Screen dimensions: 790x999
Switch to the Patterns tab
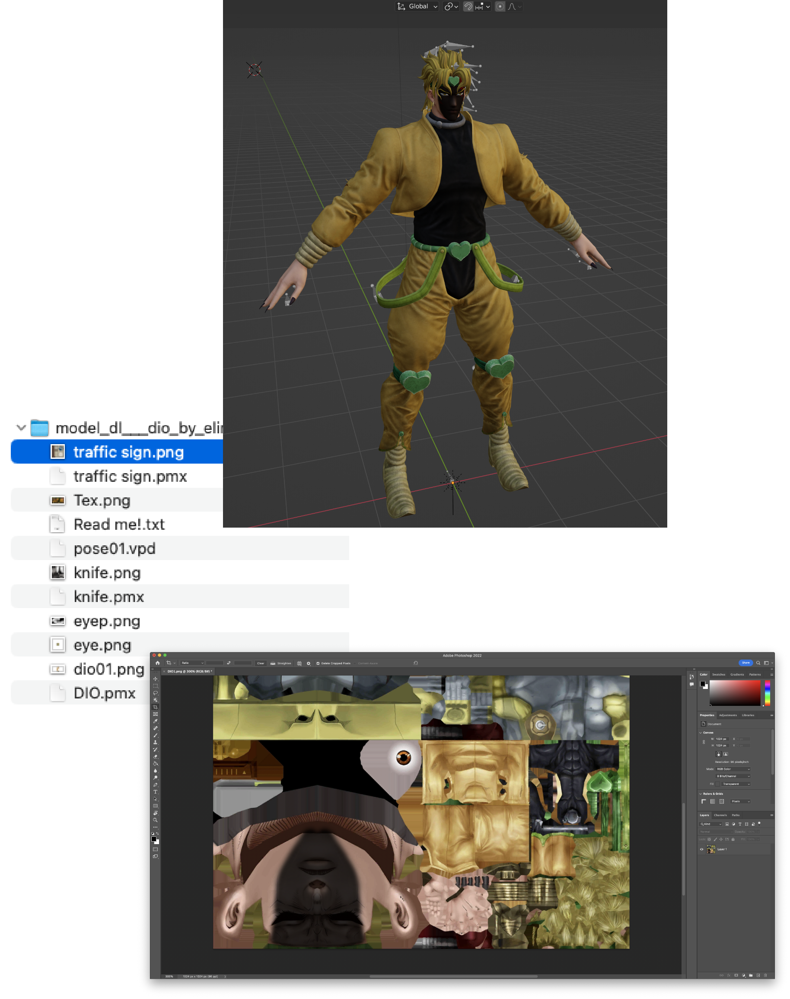click(755, 675)
